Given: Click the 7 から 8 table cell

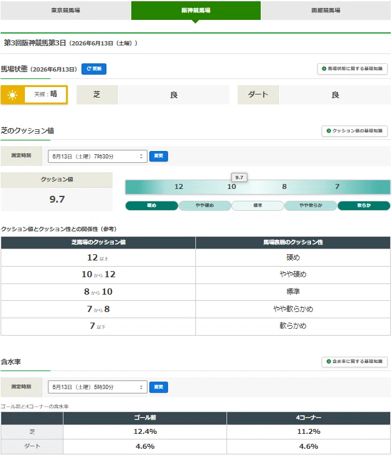Looking at the screenshot, I should coord(98,310).
